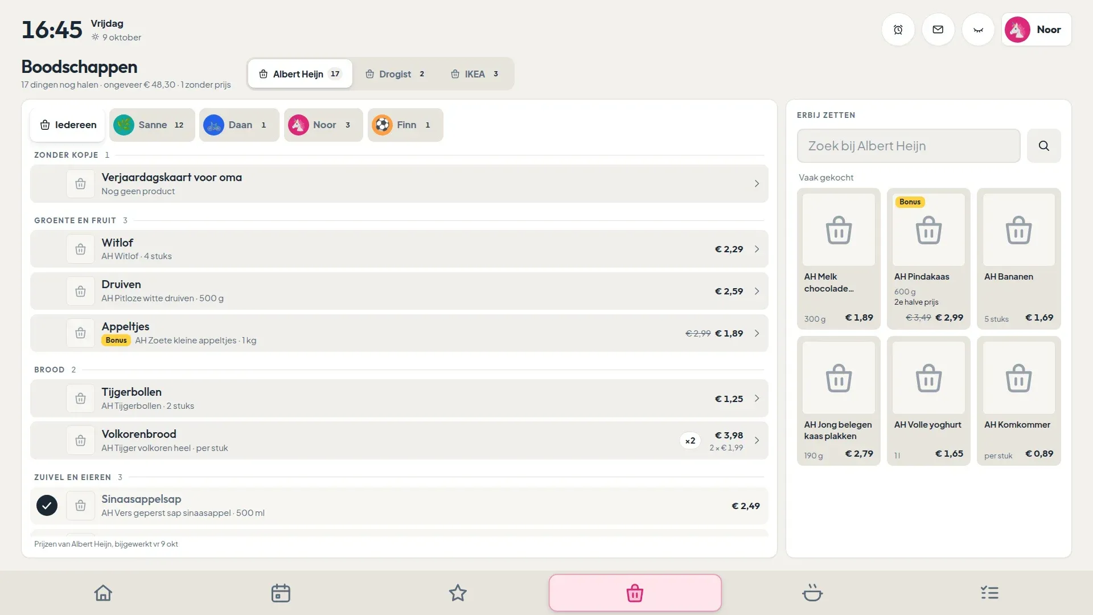
Task: Switch to the Drogist store tab
Action: pyautogui.click(x=395, y=74)
